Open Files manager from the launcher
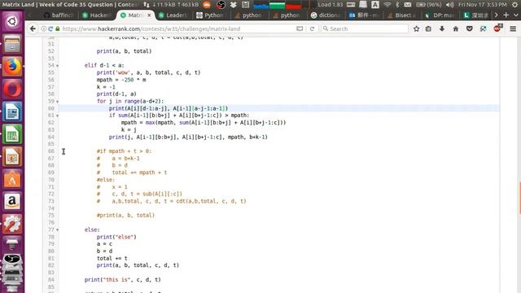The width and height of the screenshot is (521, 293). pos(12,44)
